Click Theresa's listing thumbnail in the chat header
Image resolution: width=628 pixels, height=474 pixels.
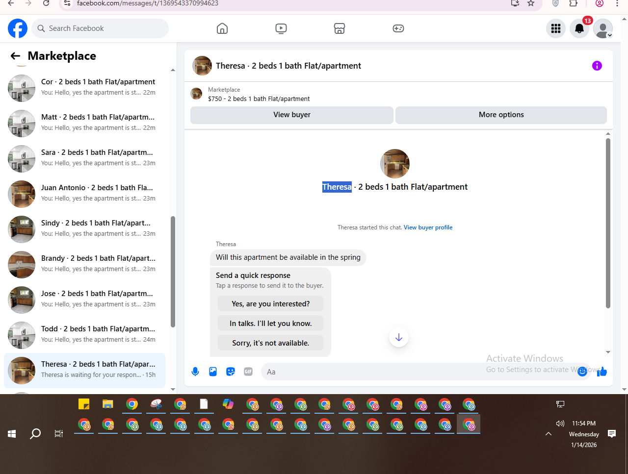[x=202, y=66]
